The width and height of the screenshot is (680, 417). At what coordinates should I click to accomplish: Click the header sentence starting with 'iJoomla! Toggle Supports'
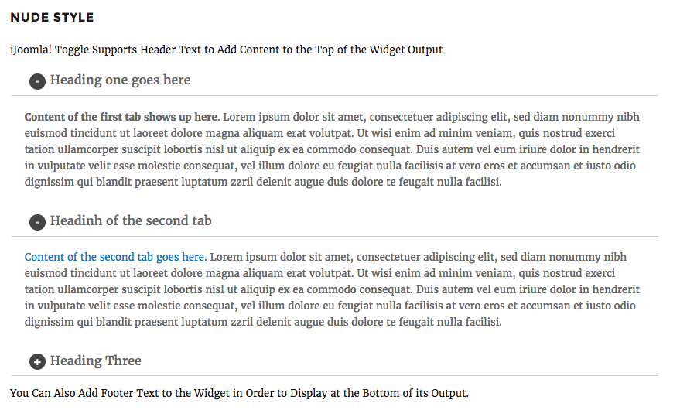coord(227,50)
